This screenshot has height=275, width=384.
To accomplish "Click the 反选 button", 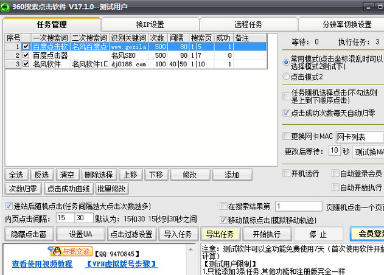I will 41,175.
